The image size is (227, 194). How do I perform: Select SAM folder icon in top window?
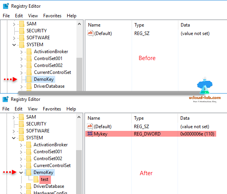(x=22, y=24)
